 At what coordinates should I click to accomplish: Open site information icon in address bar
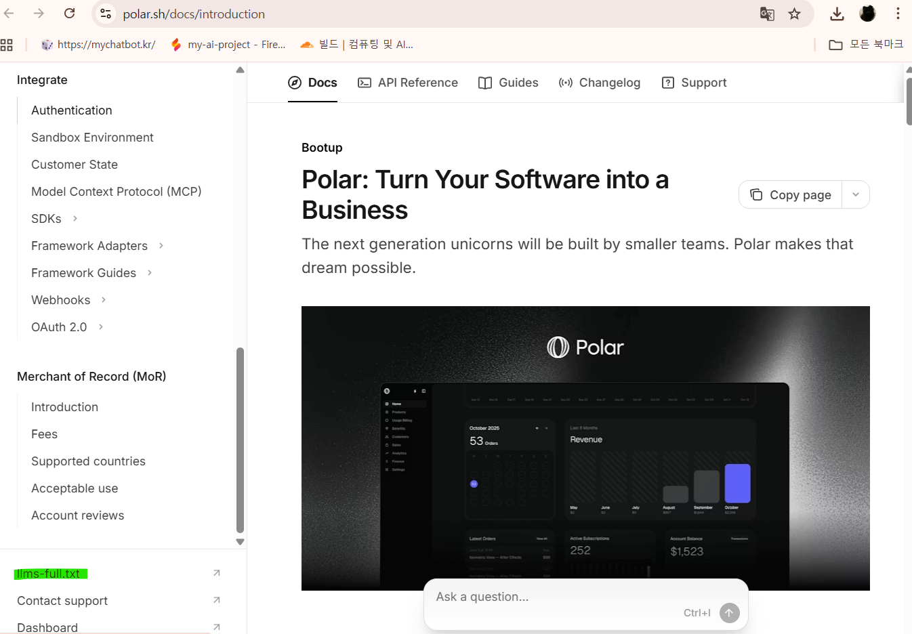[105, 14]
